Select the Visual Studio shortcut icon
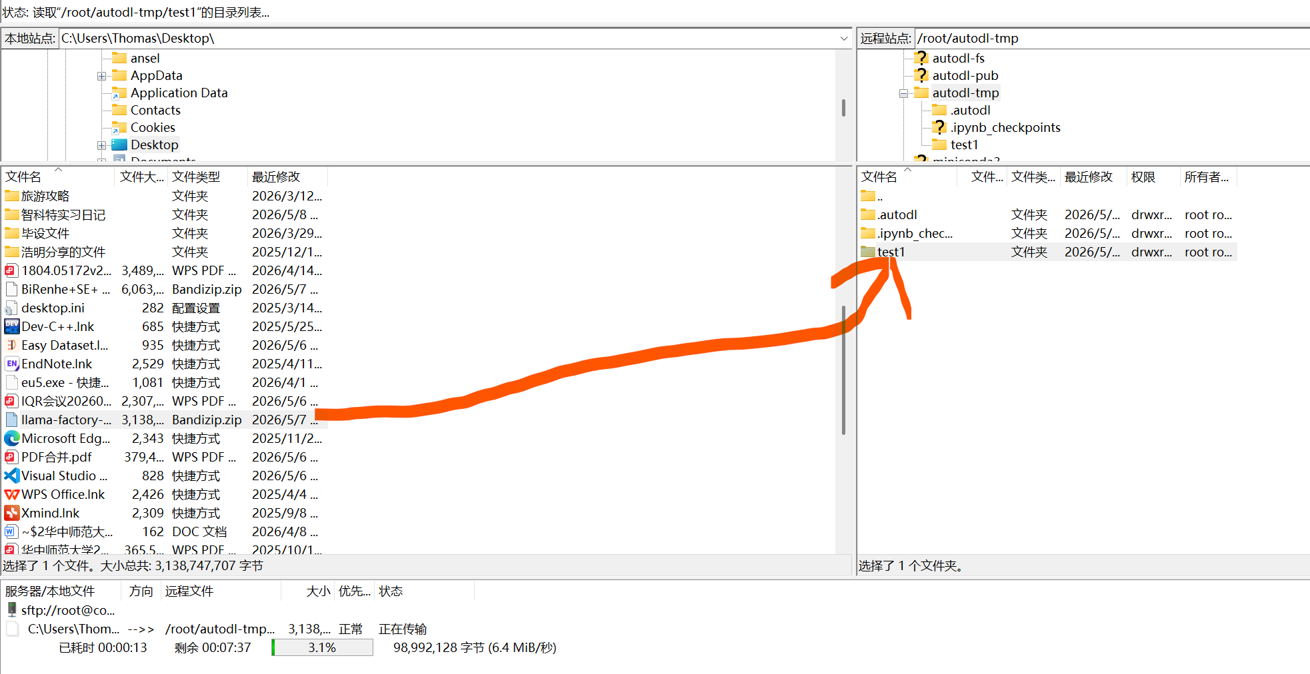This screenshot has height=674, width=1310. [11, 476]
